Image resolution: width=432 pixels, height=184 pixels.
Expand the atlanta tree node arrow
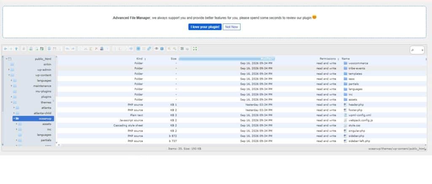pyautogui.click(x=14, y=107)
